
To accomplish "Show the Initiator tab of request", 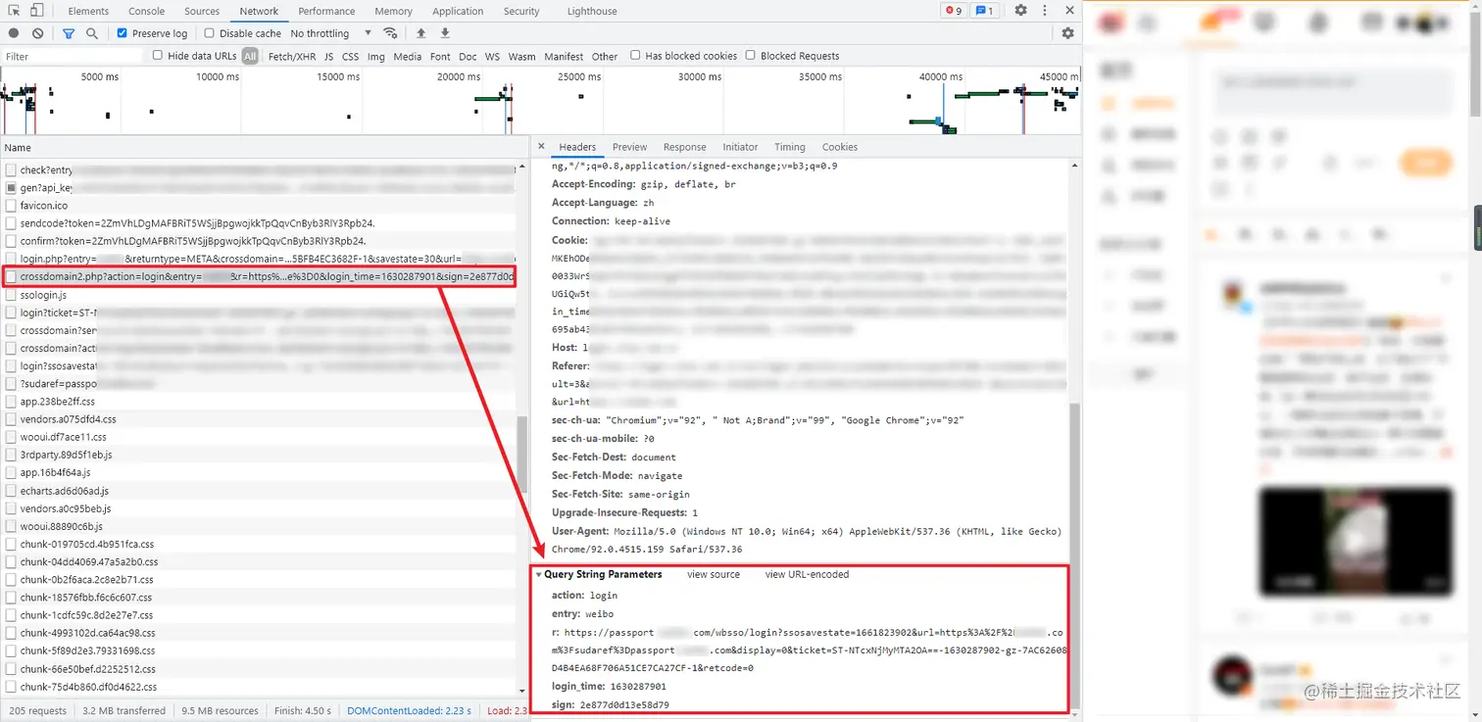I will point(740,147).
